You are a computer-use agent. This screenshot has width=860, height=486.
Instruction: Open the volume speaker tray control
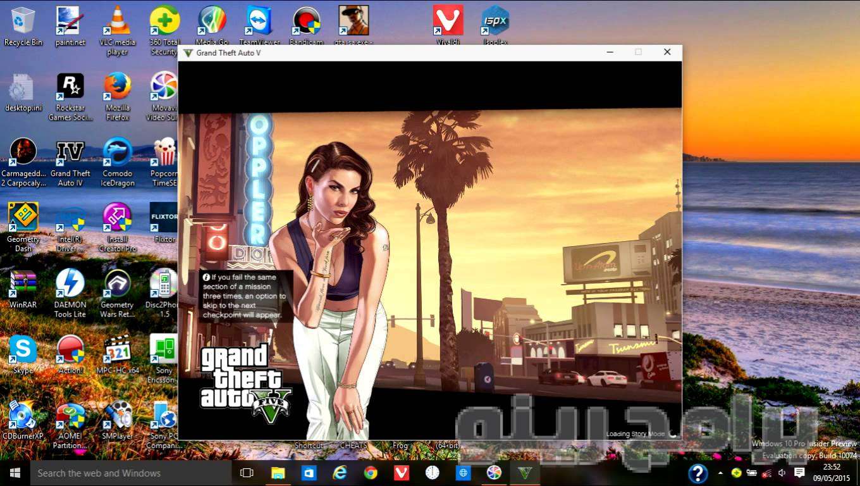coord(782,473)
